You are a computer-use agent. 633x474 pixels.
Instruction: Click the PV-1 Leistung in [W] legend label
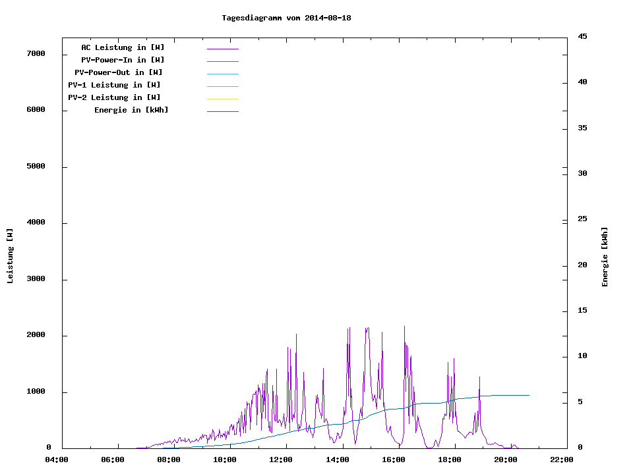pyautogui.click(x=114, y=85)
